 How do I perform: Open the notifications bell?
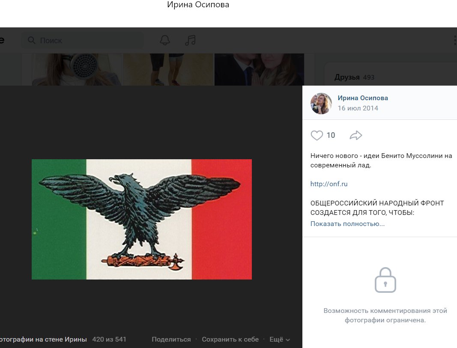[x=165, y=40]
